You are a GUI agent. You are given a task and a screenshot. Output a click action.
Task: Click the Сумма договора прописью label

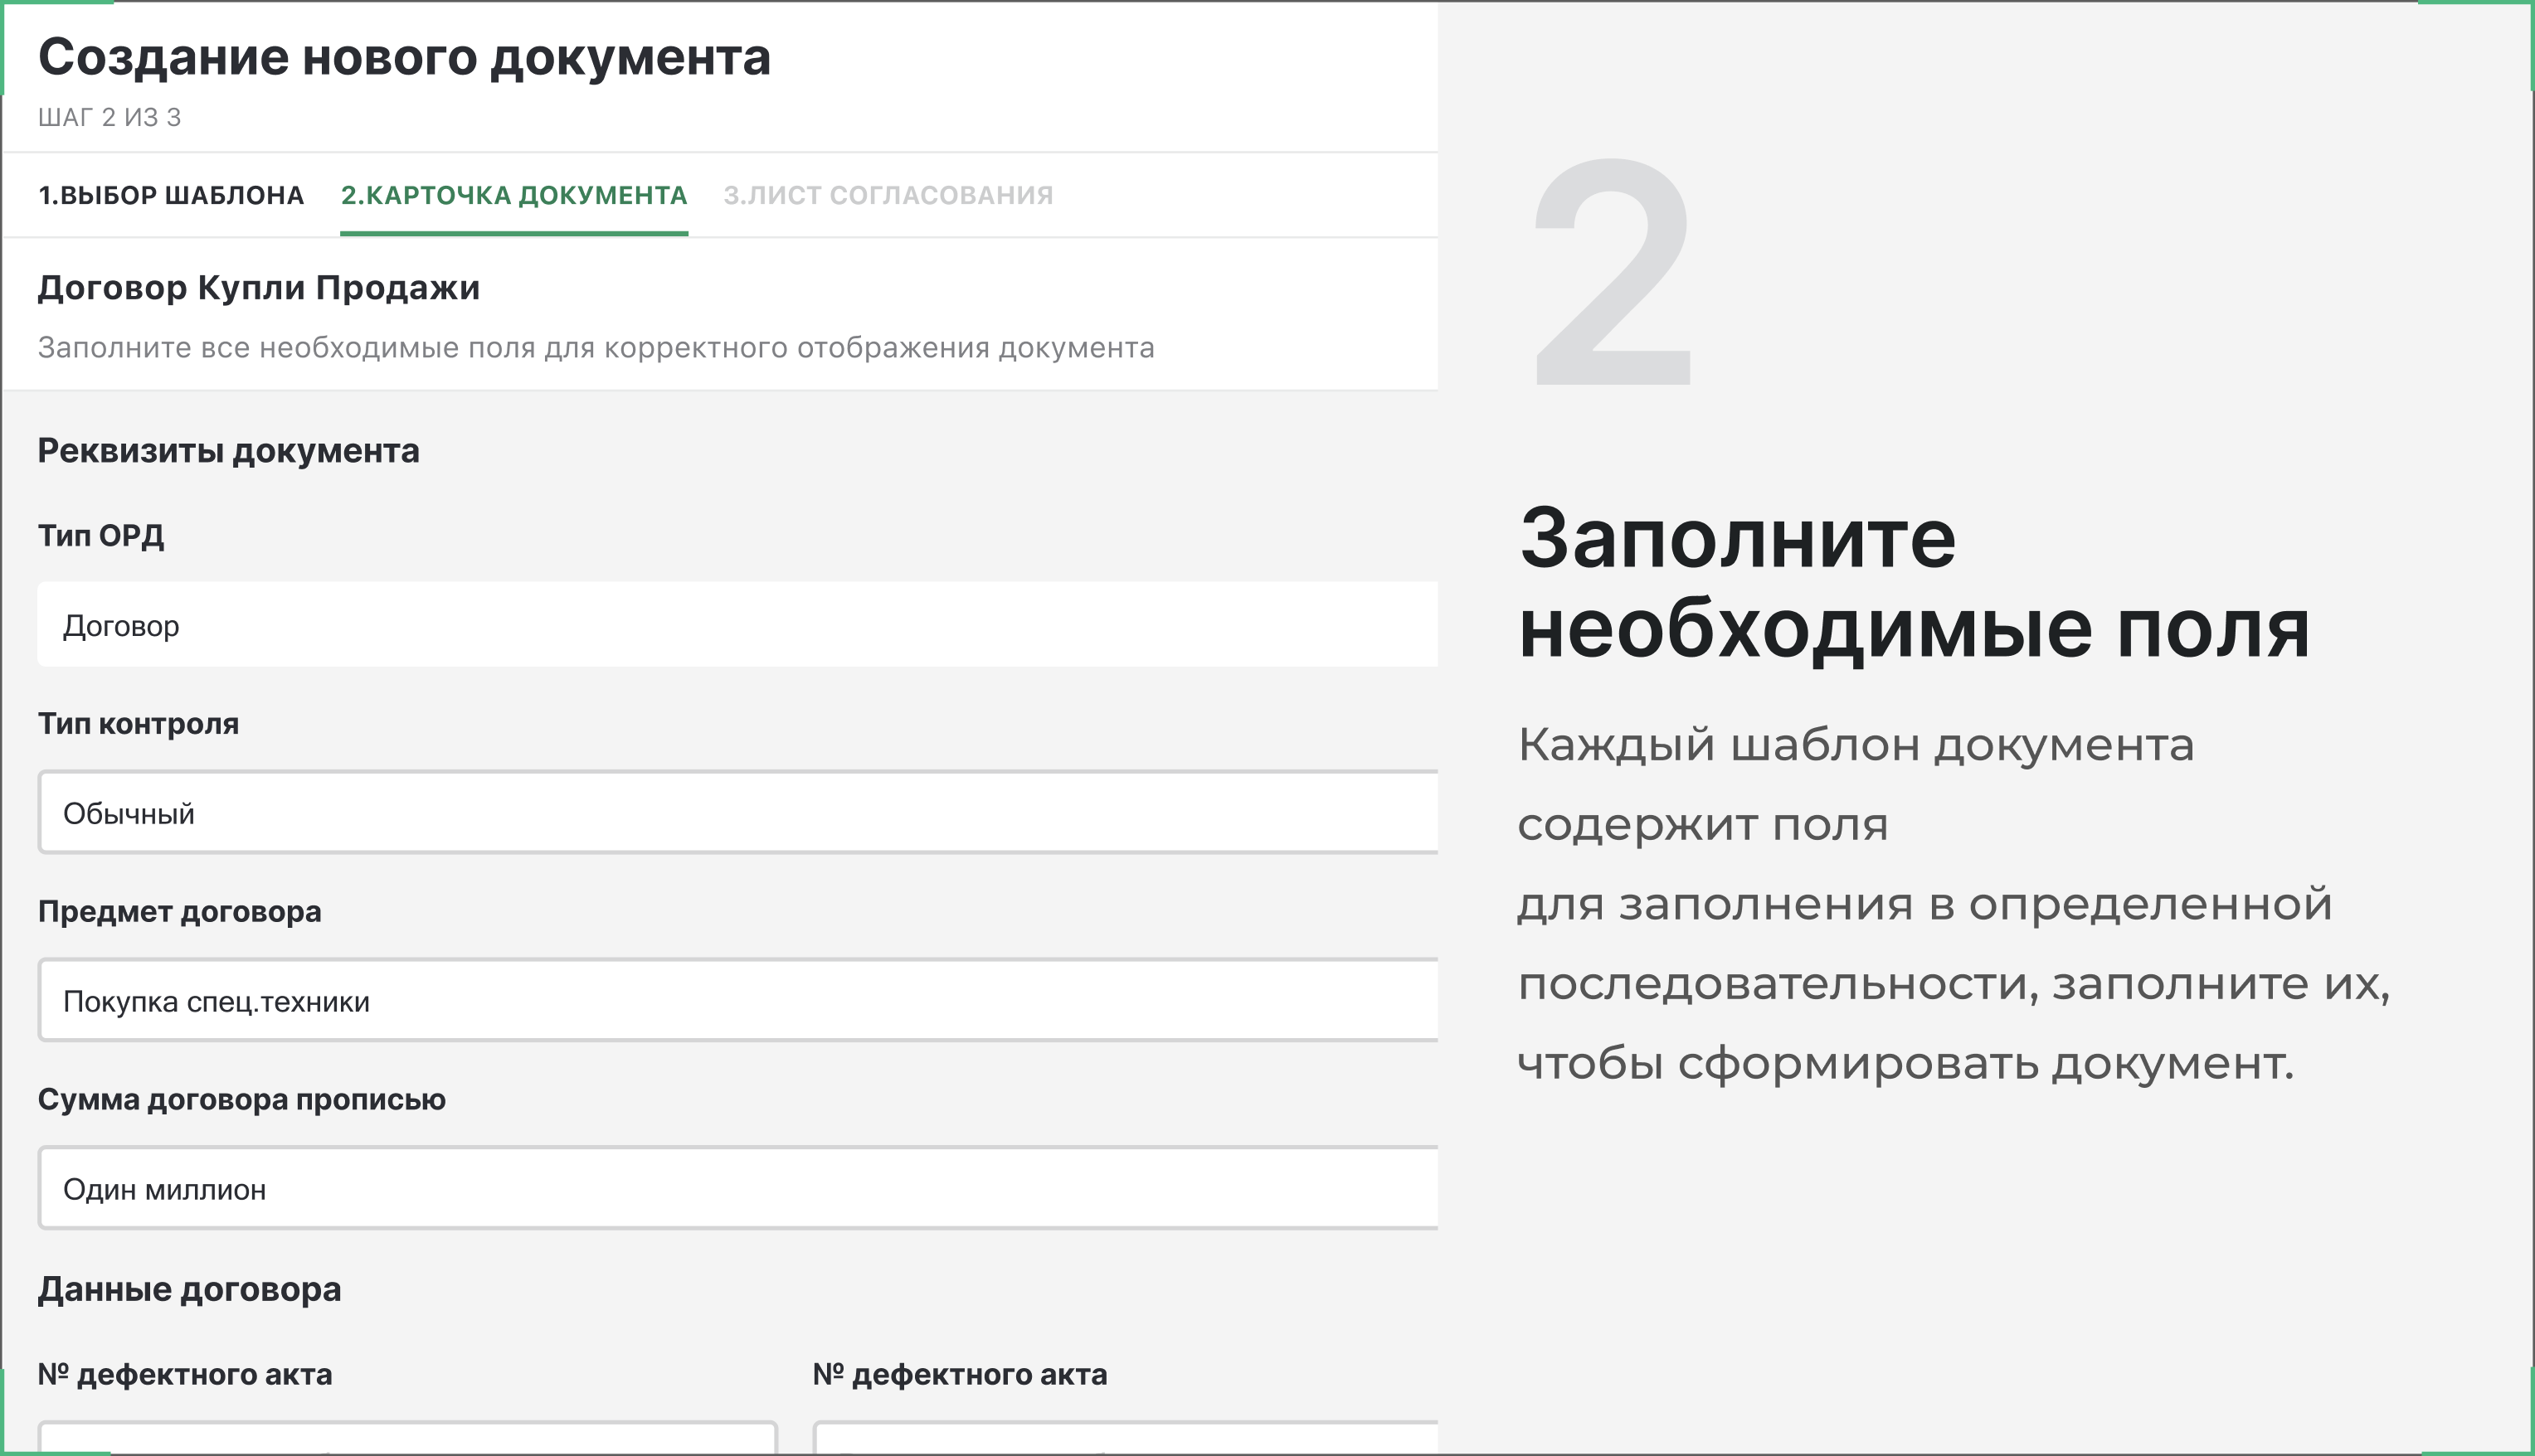[241, 1099]
